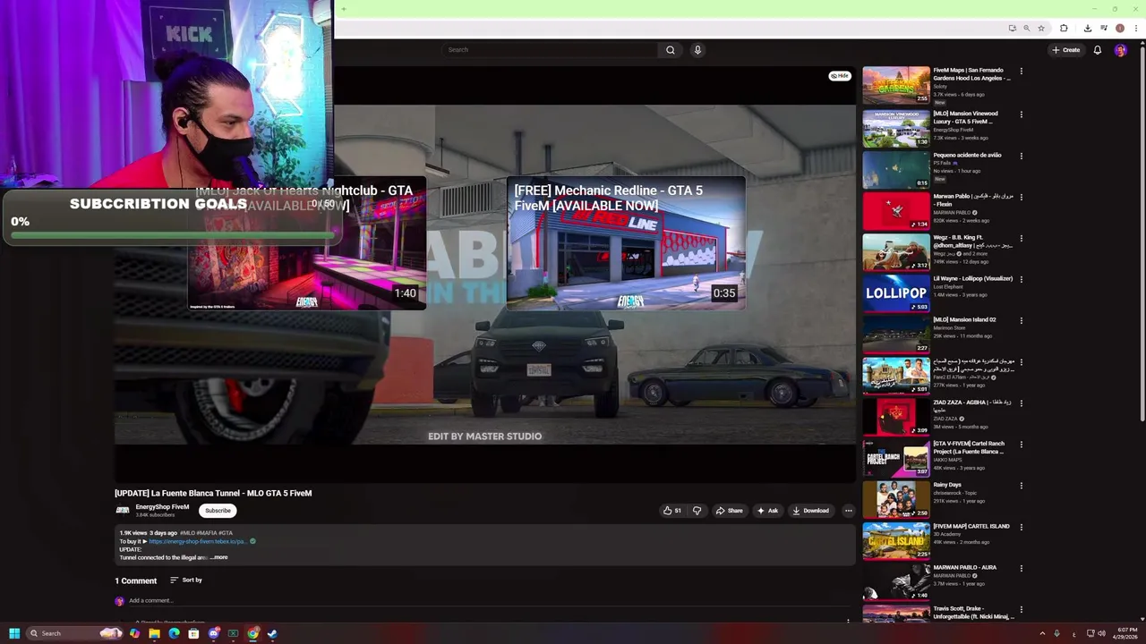Open the Jack Of Hearts Nightclub end-screen card

(307, 243)
